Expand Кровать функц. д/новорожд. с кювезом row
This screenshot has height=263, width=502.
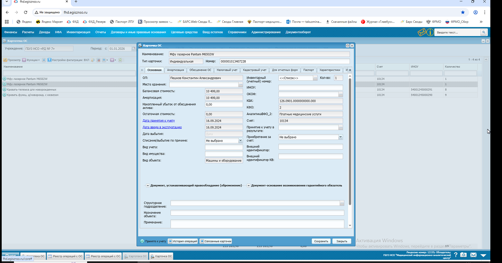coord(5,95)
